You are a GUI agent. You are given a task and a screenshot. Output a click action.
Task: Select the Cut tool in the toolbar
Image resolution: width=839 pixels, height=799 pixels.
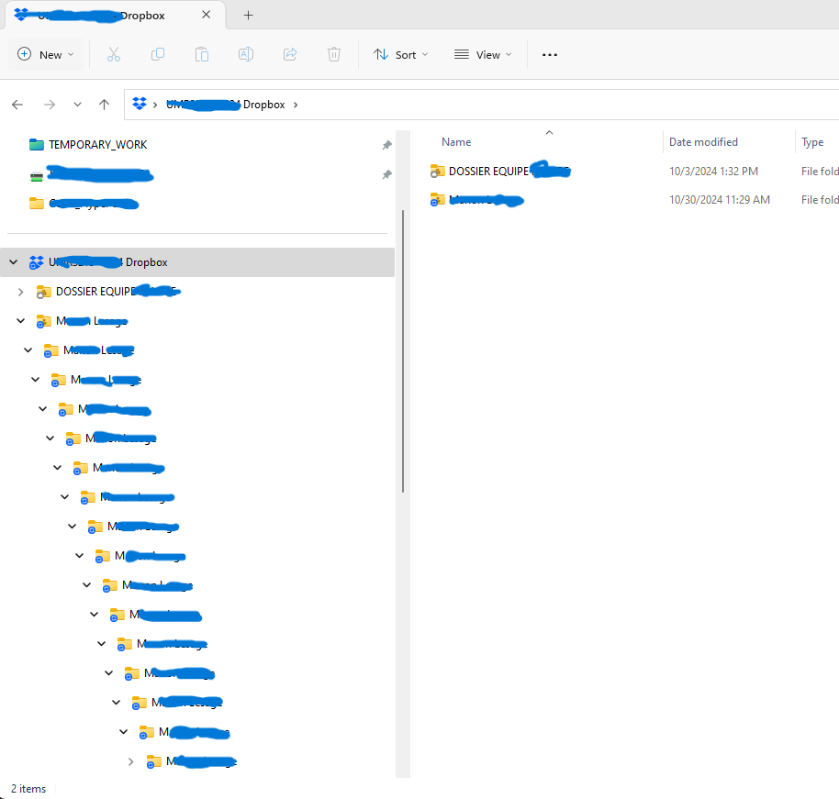tap(113, 54)
